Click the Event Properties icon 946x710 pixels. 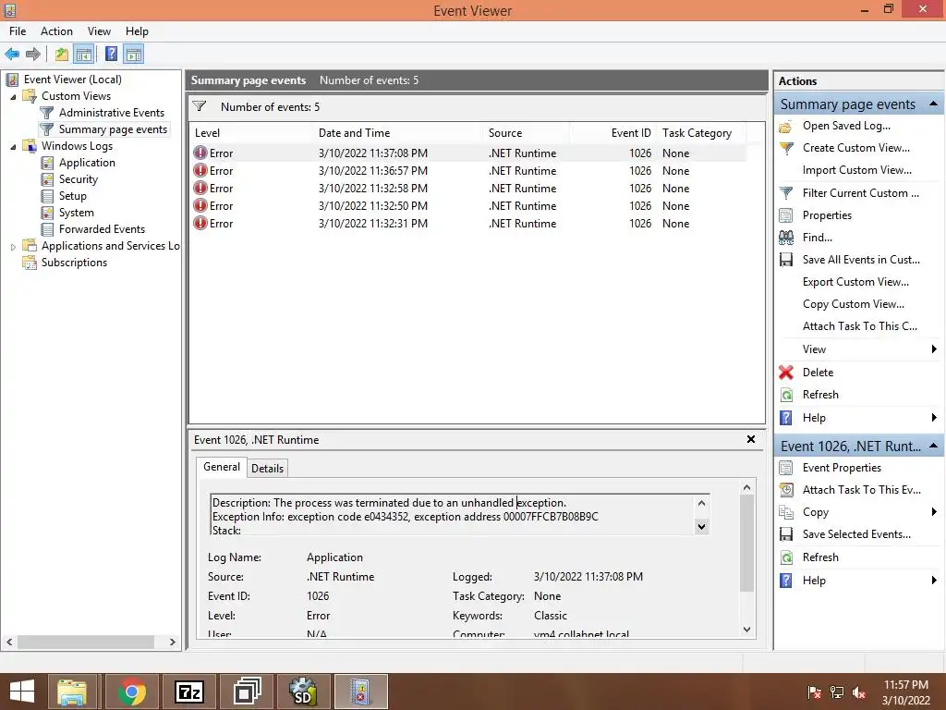tap(786, 468)
